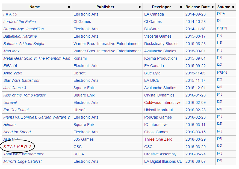Go to the Dragon Age: Inquisition article
The image size is (239, 169).
pyautogui.click(x=23, y=29)
